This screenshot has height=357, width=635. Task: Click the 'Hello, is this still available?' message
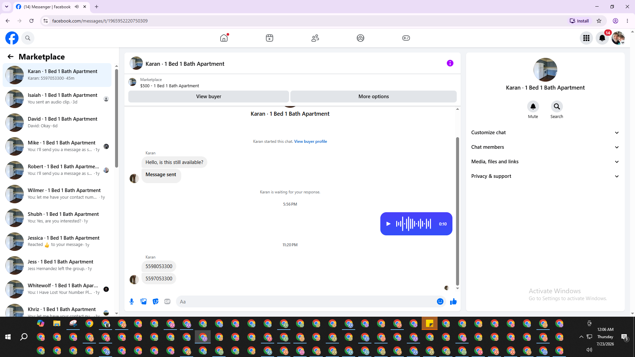coord(174,162)
